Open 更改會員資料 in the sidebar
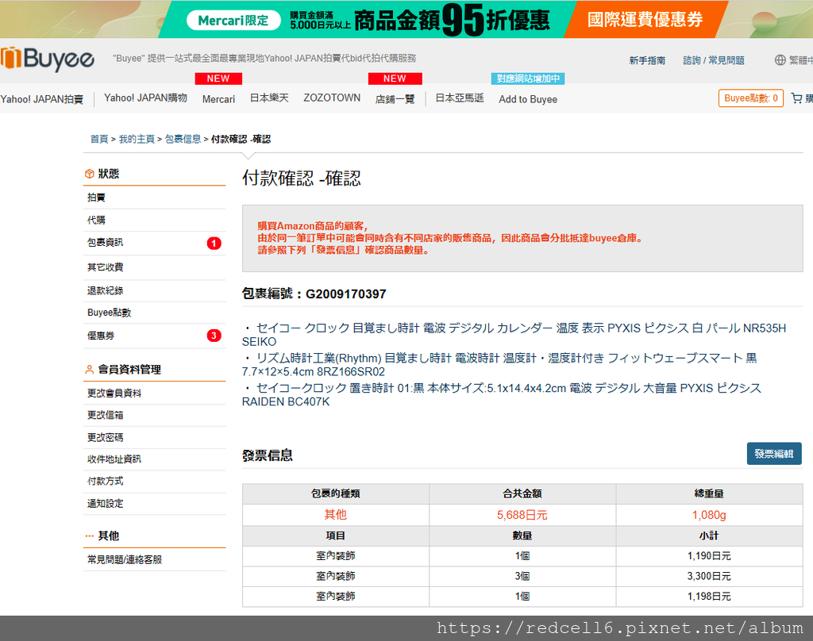The width and height of the screenshot is (813, 641). pos(154,393)
